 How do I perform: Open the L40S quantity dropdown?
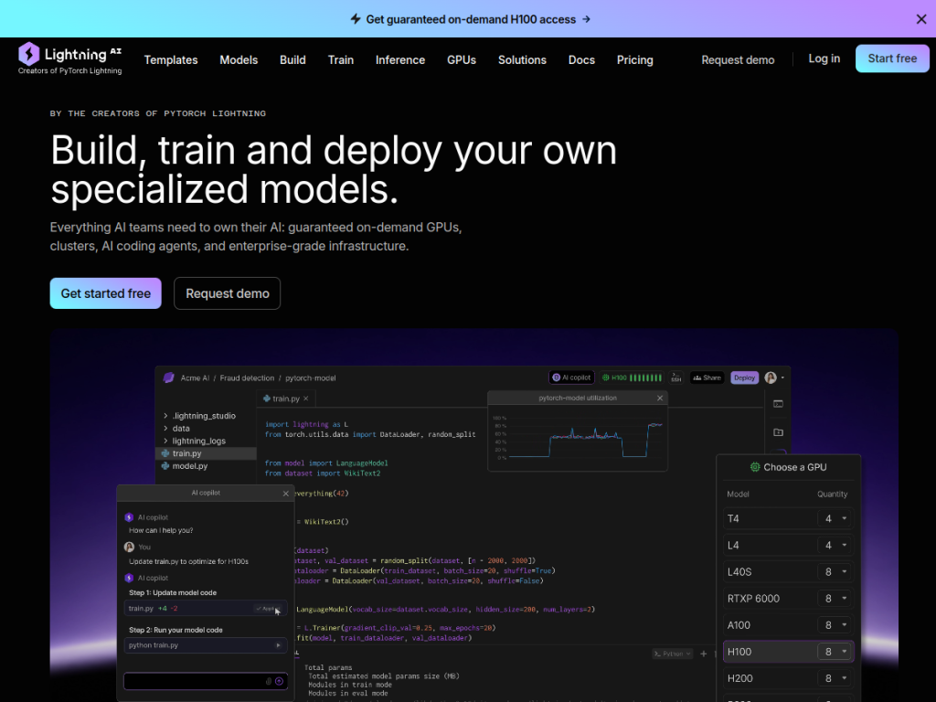[x=835, y=572]
